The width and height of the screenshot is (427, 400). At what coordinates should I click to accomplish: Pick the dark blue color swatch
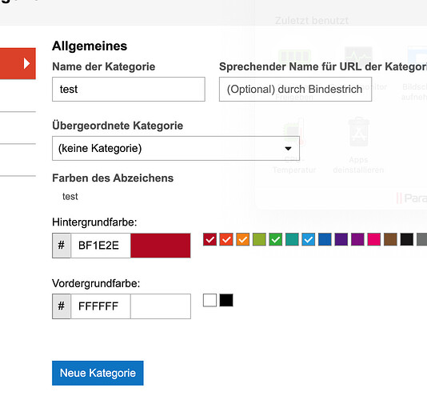tap(325, 239)
